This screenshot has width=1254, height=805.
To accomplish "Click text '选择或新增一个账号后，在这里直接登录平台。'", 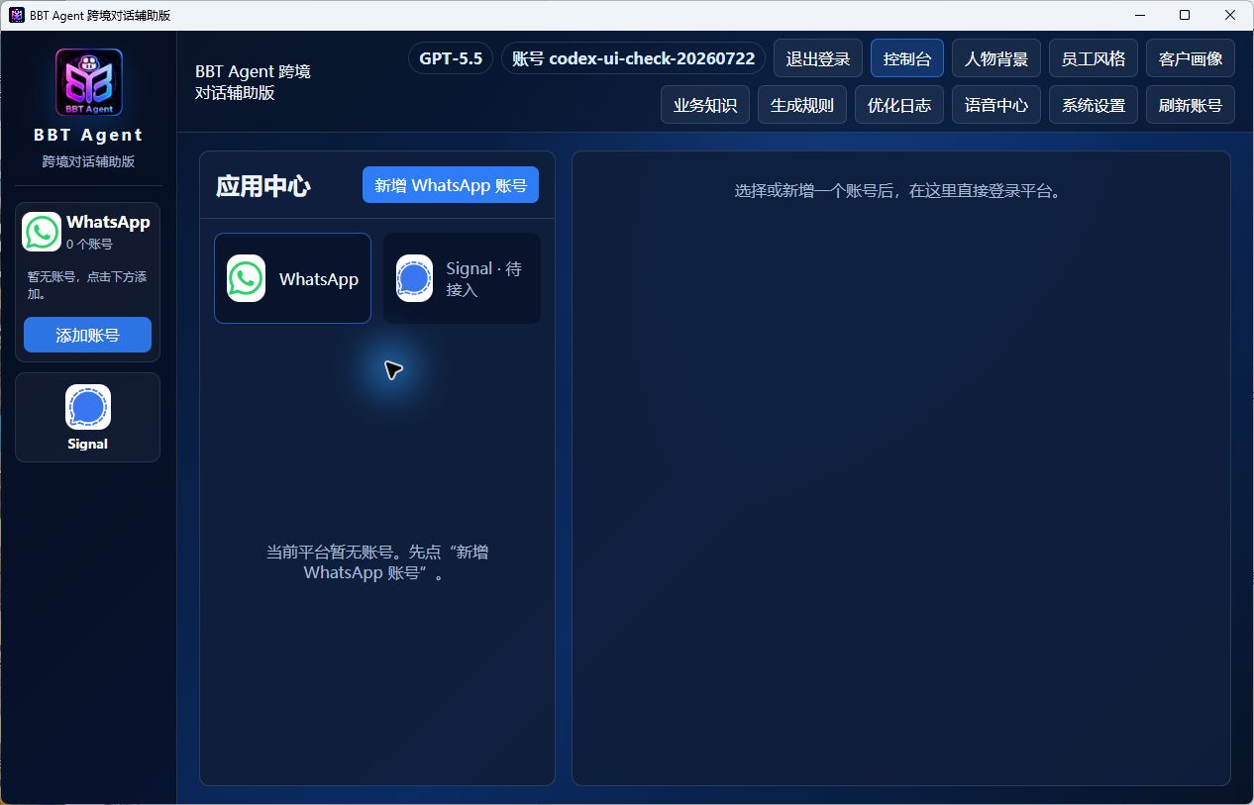I will coord(900,191).
